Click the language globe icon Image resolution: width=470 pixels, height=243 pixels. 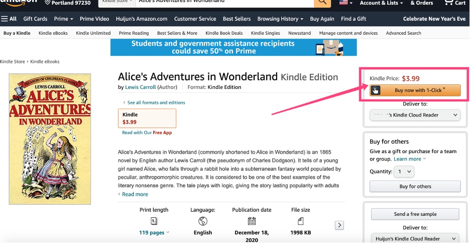coord(203,221)
